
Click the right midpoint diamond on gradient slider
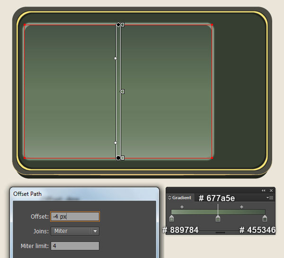[241, 207]
